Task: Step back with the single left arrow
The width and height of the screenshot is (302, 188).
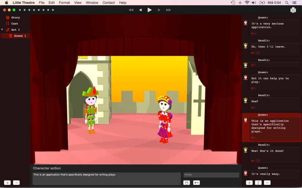Action: [x=140, y=10]
